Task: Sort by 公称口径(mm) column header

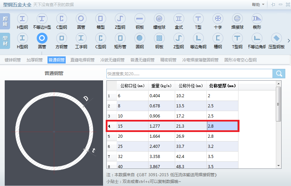Action: coord(132,86)
